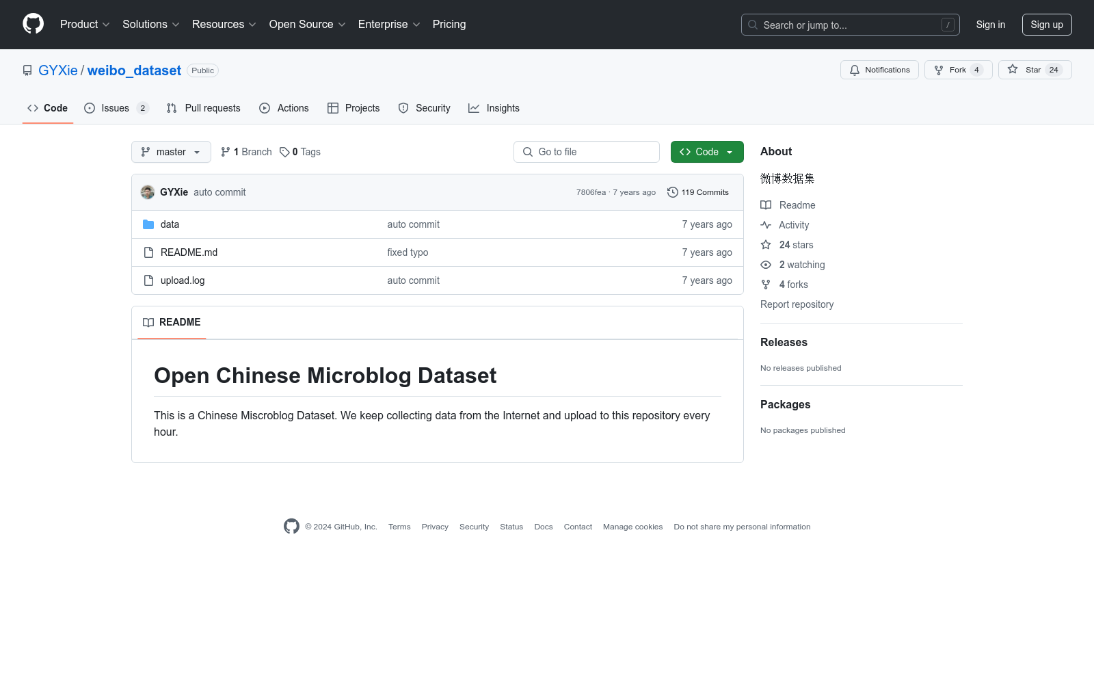1094x684 pixels.
Task: Select the README tab
Action: [x=172, y=322]
